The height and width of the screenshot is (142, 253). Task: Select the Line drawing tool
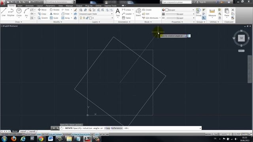coord(4,12)
